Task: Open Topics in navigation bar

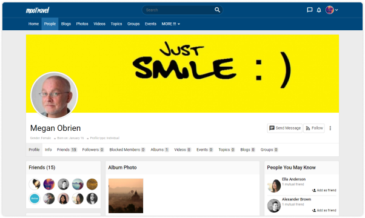Action: click(x=116, y=24)
